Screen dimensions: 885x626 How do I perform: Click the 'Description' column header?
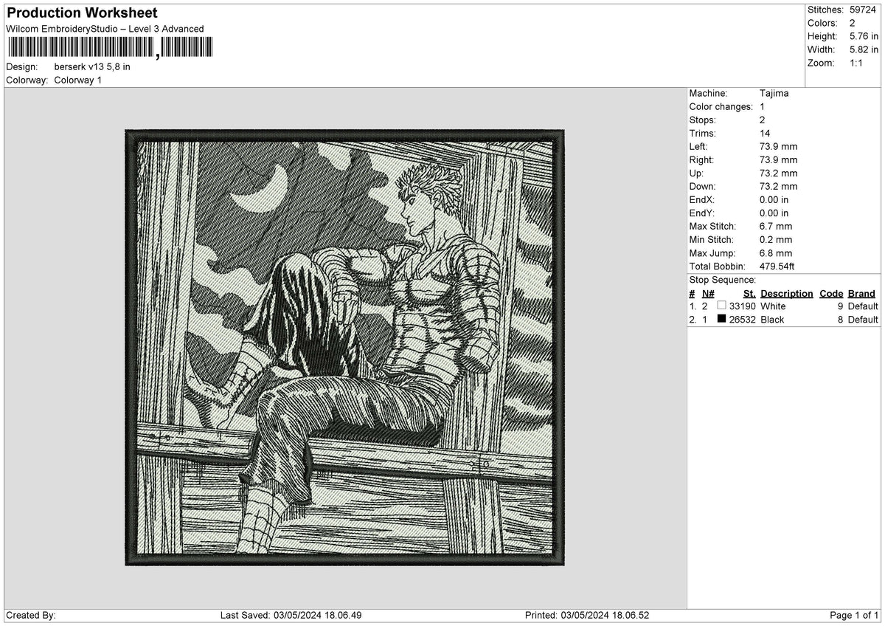(x=786, y=293)
